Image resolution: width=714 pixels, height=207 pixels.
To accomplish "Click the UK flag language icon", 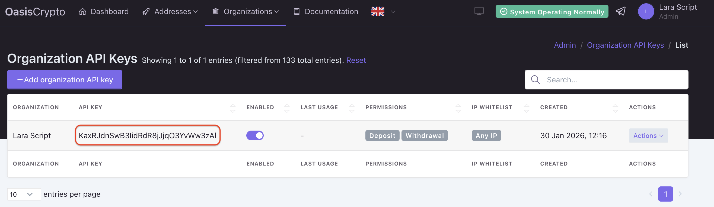I will click(x=378, y=11).
